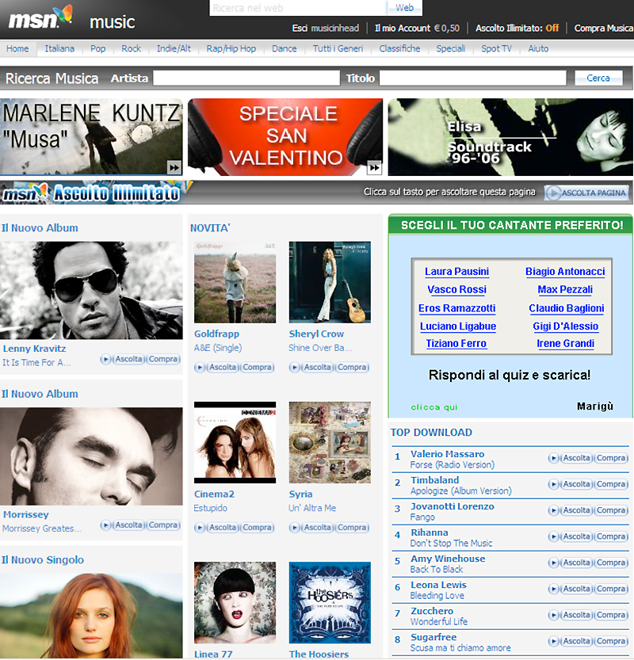The image size is (634, 660).
Task: Open the Sheryl Crow album cover
Action: pyautogui.click(x=330, y=282)
